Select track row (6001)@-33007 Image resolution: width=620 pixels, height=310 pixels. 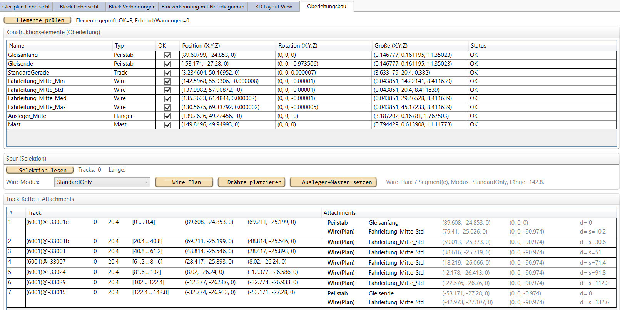[x=46, y=262]
